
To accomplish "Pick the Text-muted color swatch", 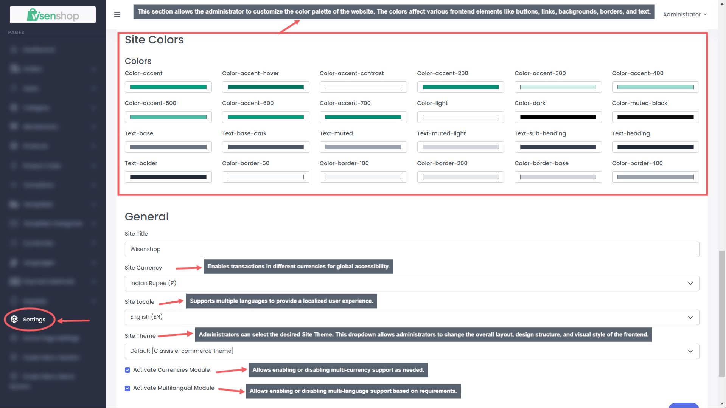I will tap(363, 147).
